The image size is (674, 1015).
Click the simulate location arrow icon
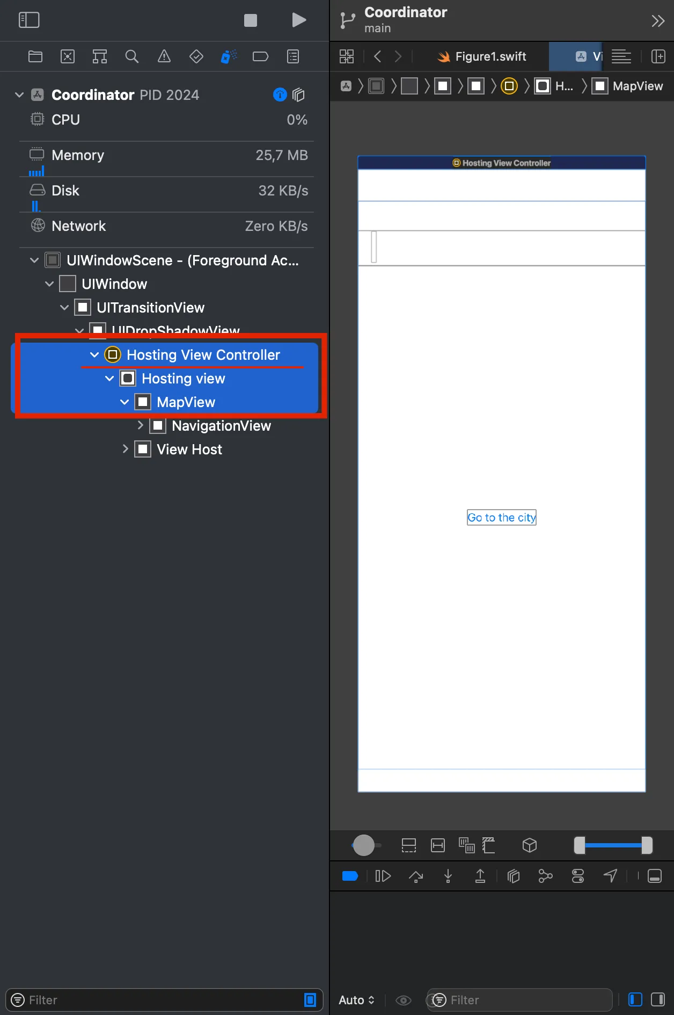[x=610, y=876]
